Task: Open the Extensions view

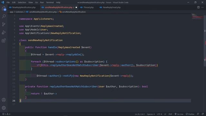Action: (x=4, y=40)
